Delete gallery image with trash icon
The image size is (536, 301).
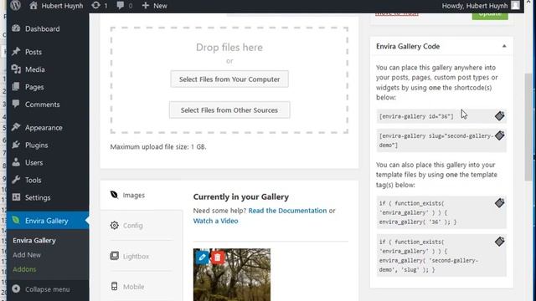[218, 258]
